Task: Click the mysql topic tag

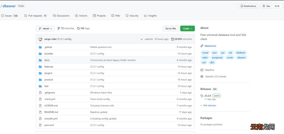Action: [205, 53]
